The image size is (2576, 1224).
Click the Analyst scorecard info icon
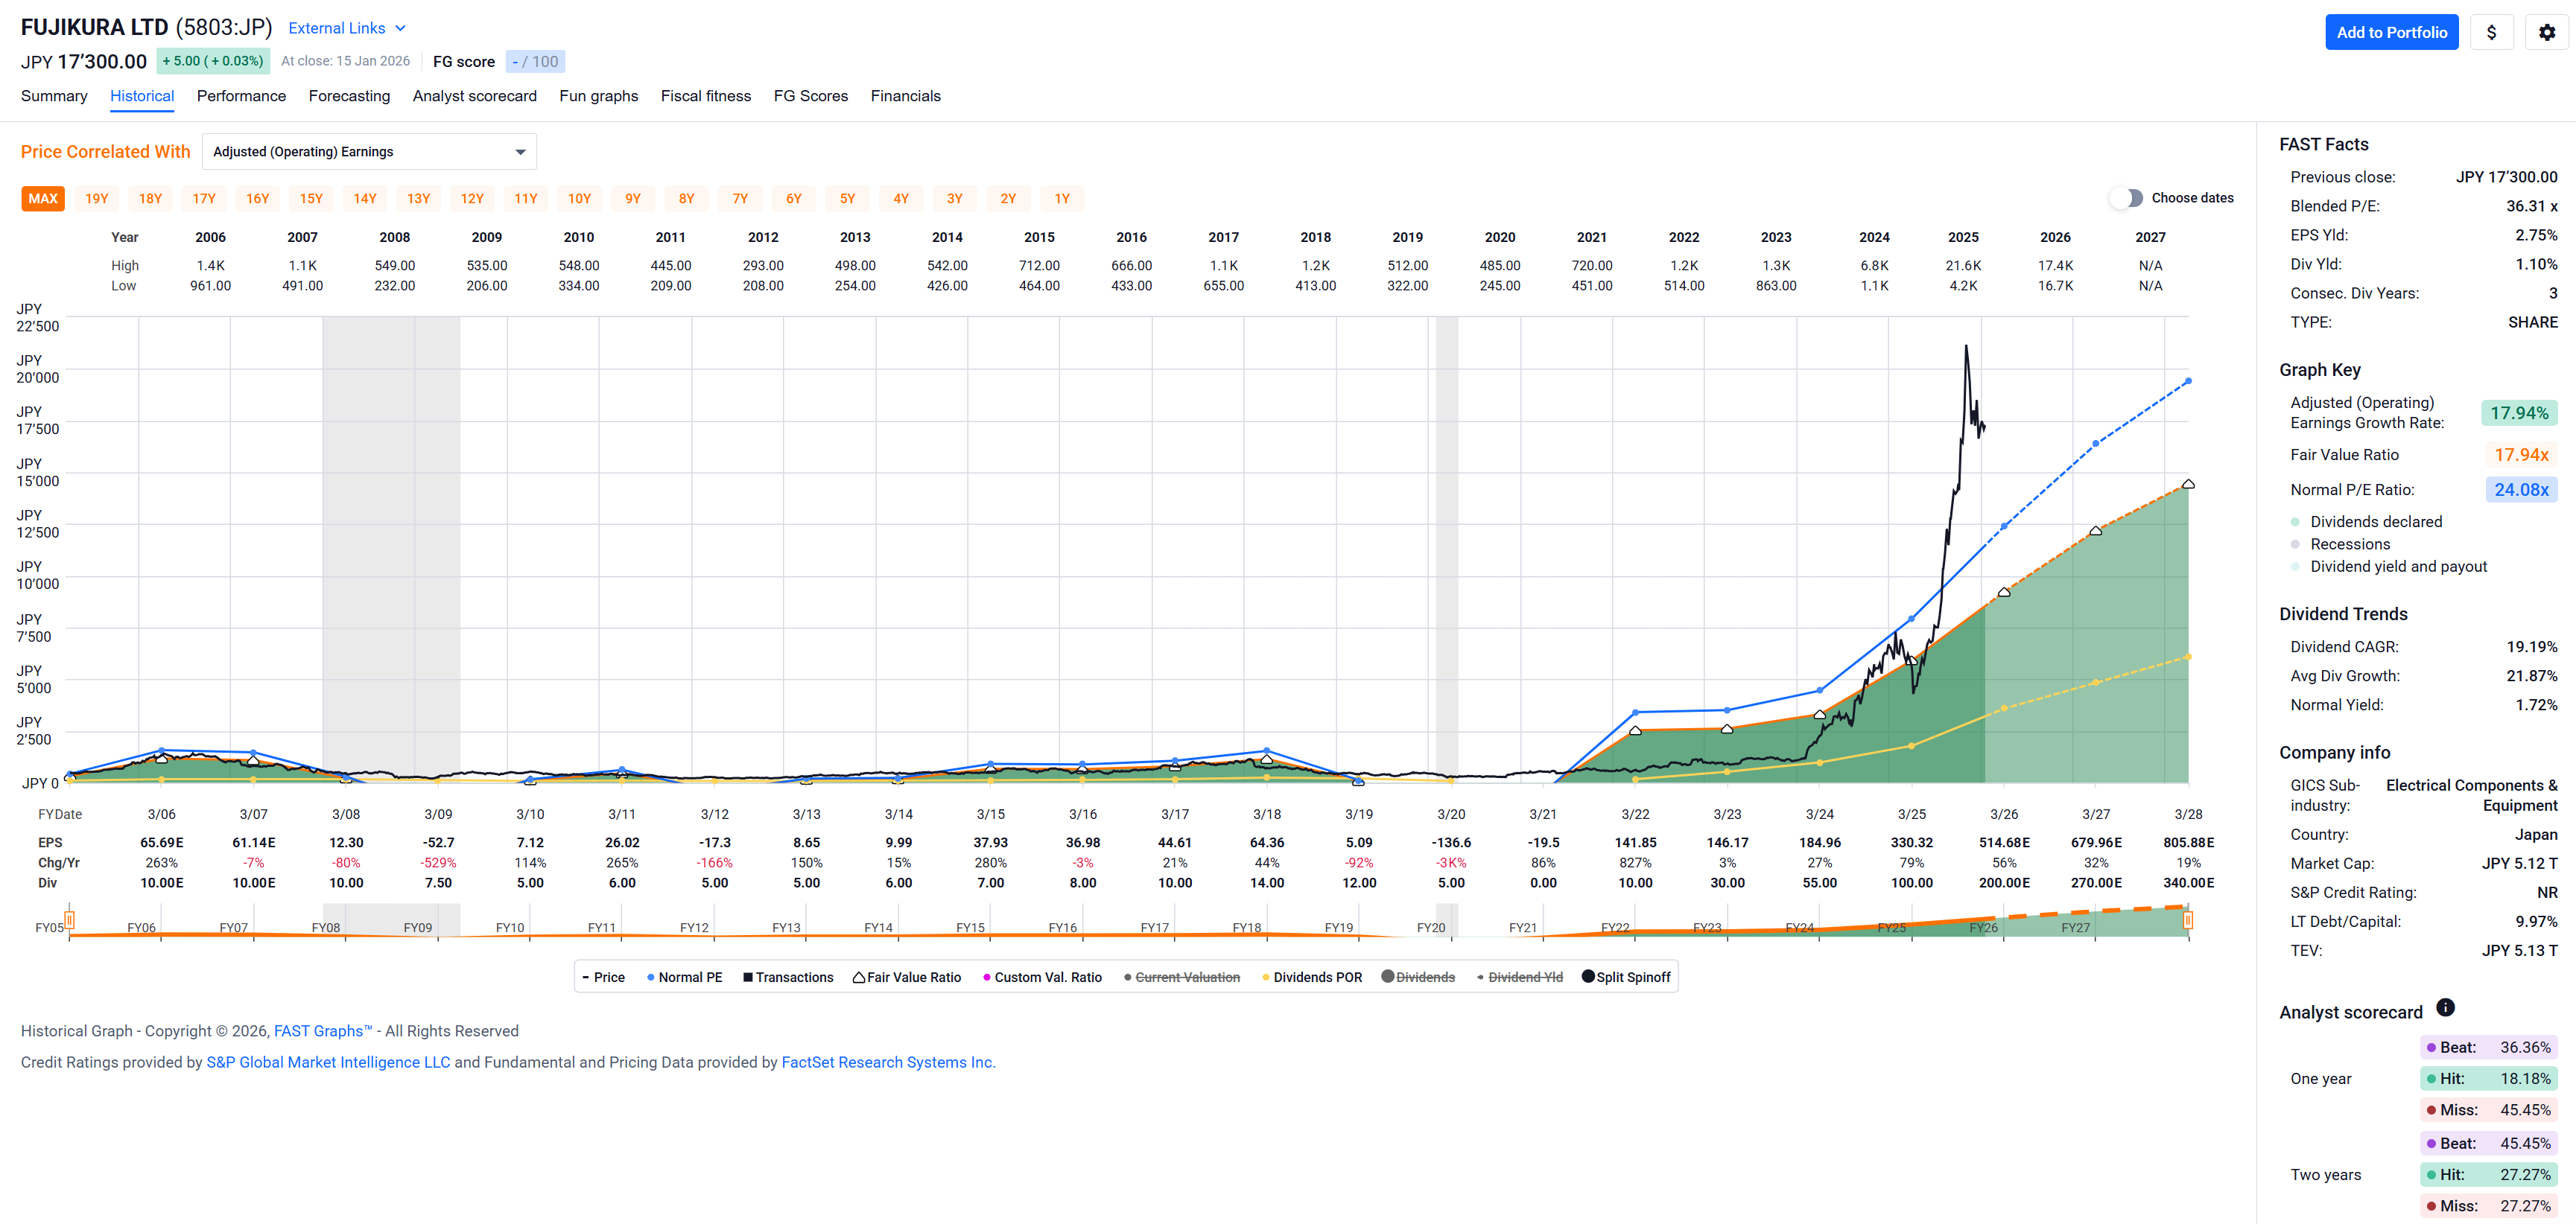pyautogui.click(x=2444, y=1007)
